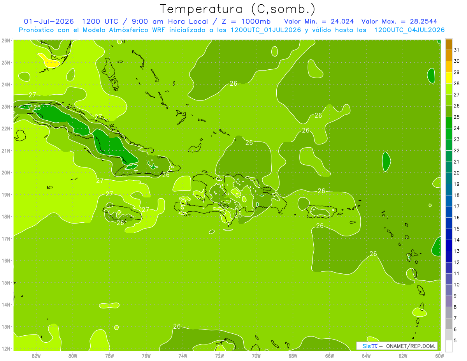
Task: Click the 21N latitude axis label
Action: 6,150
